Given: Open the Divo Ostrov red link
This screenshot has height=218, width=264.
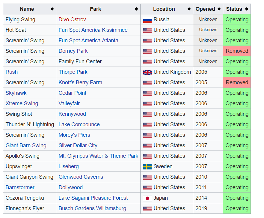Looking at the screenshot, I should (x=72, y=19).
